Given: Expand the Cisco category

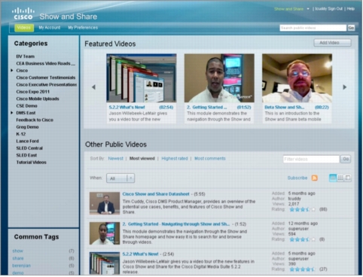Looking at the screenshot, I should click(x=11, y=71).
